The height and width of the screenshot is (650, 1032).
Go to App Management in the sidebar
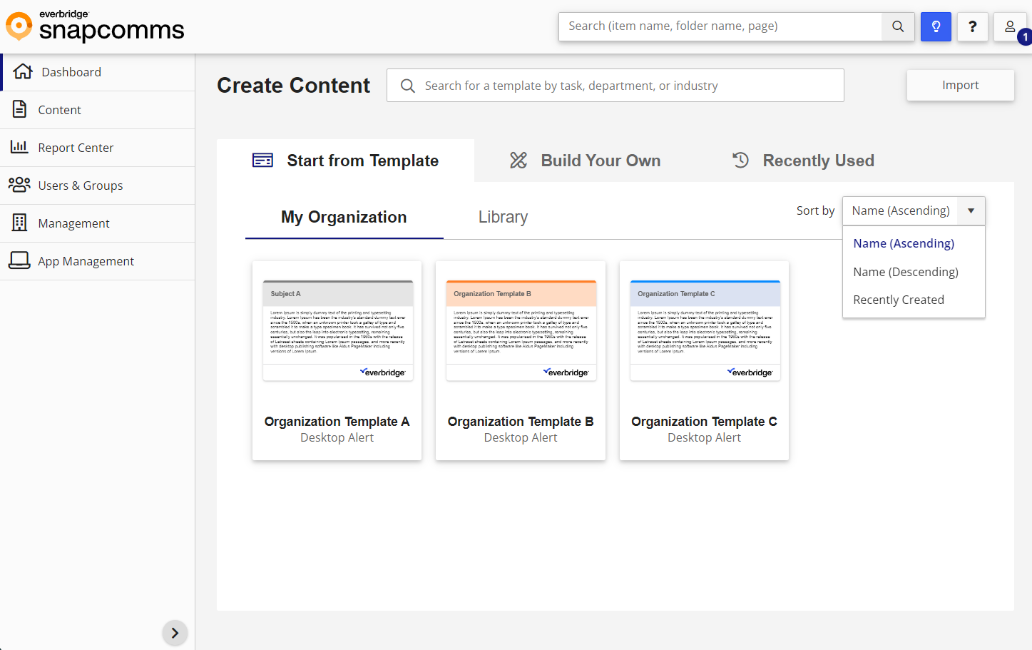[x=98, y=261]
